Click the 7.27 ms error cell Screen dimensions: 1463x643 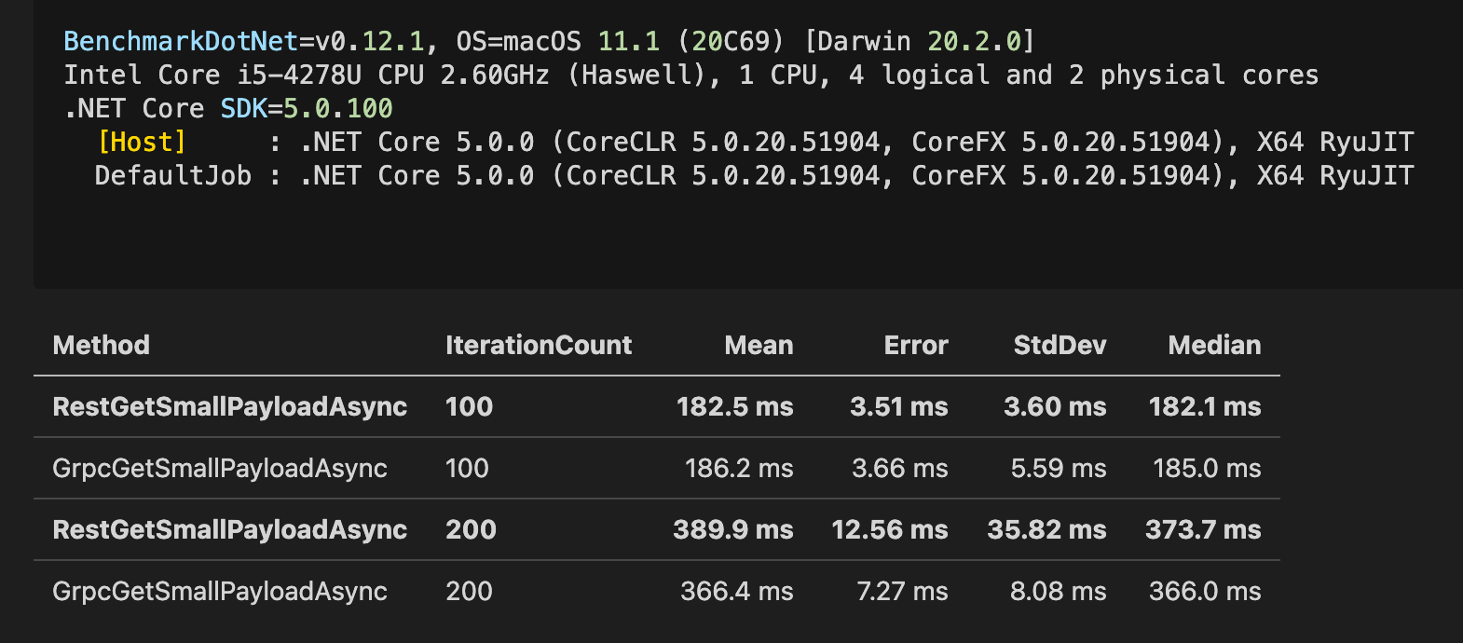tap(901, 591)
